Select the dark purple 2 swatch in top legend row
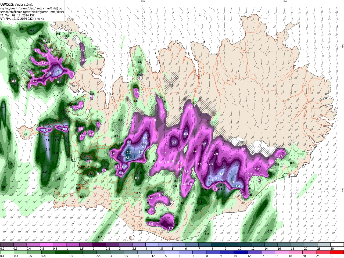The image size is (344, 258). tap(99, 245)
